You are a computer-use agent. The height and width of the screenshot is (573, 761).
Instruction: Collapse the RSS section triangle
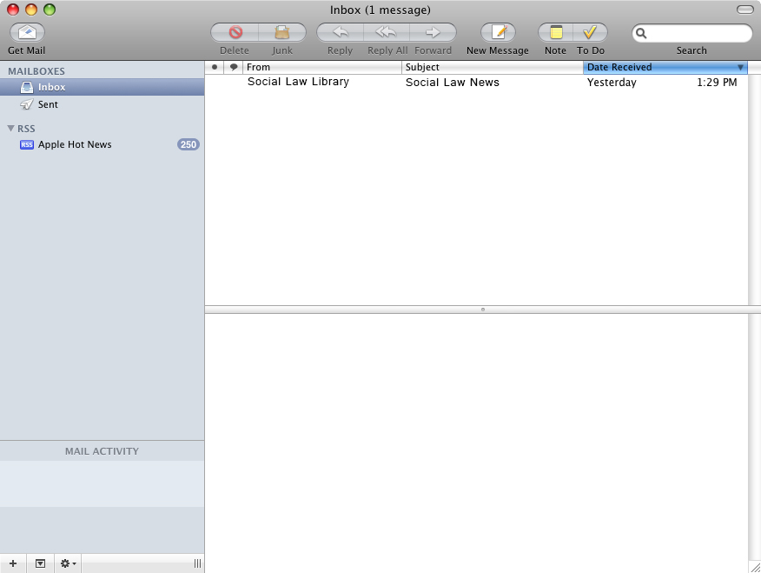[10, 128]
